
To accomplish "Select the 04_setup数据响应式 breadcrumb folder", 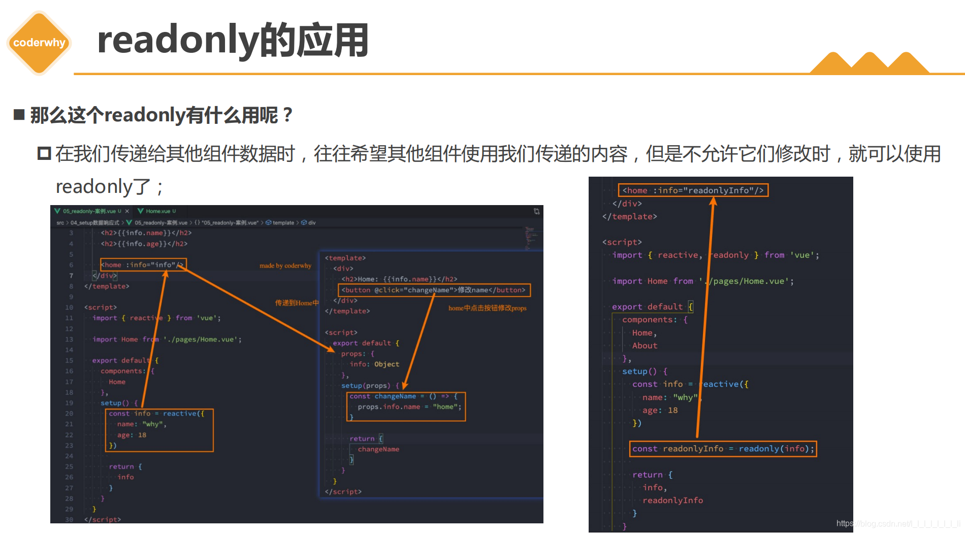I will point(94,223).
